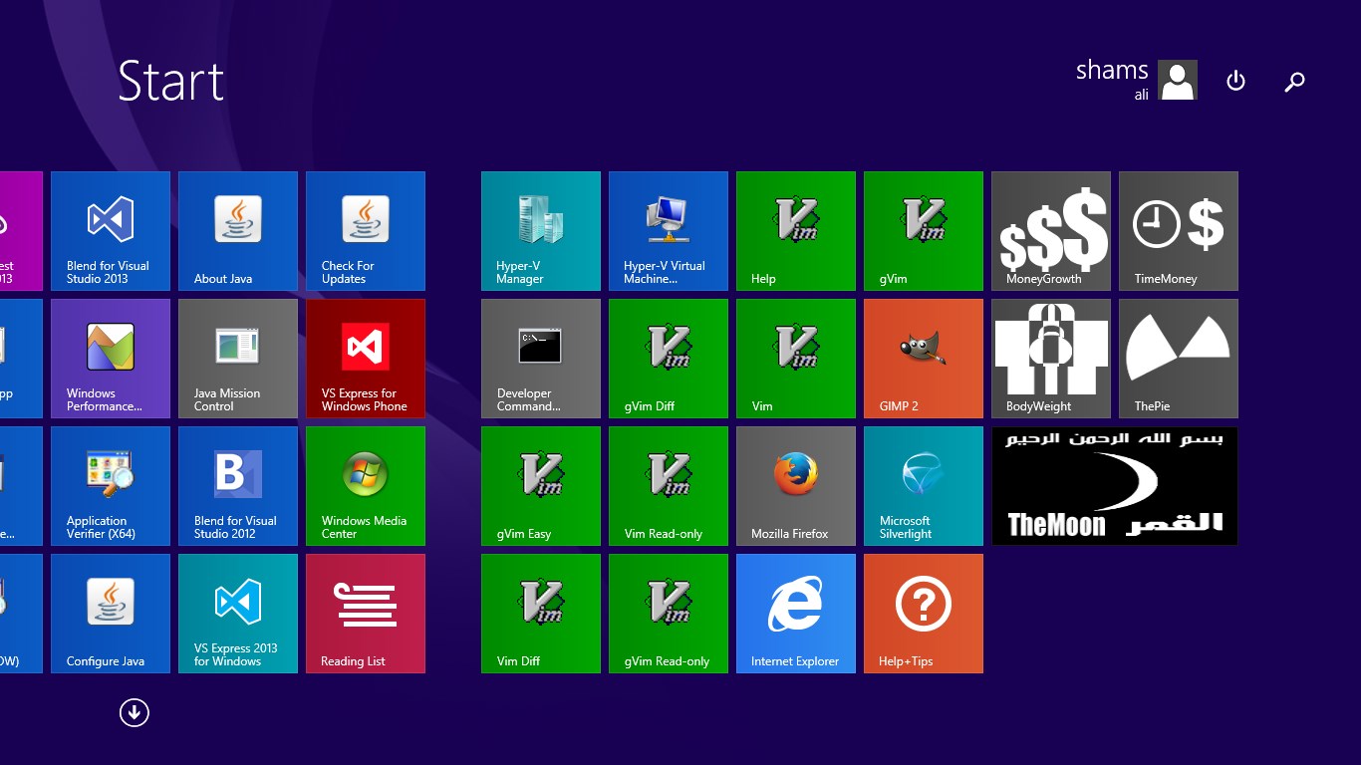Viewport: 1361px width, 765px height.
Task: Open the plain Vim tile
Action: coord(796,359)
